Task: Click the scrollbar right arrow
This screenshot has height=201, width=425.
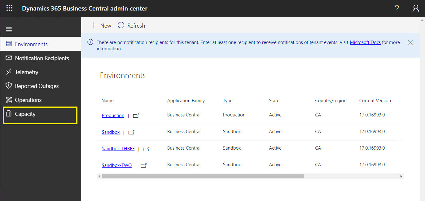Action: pyautogui.click(x=401, y=176)
